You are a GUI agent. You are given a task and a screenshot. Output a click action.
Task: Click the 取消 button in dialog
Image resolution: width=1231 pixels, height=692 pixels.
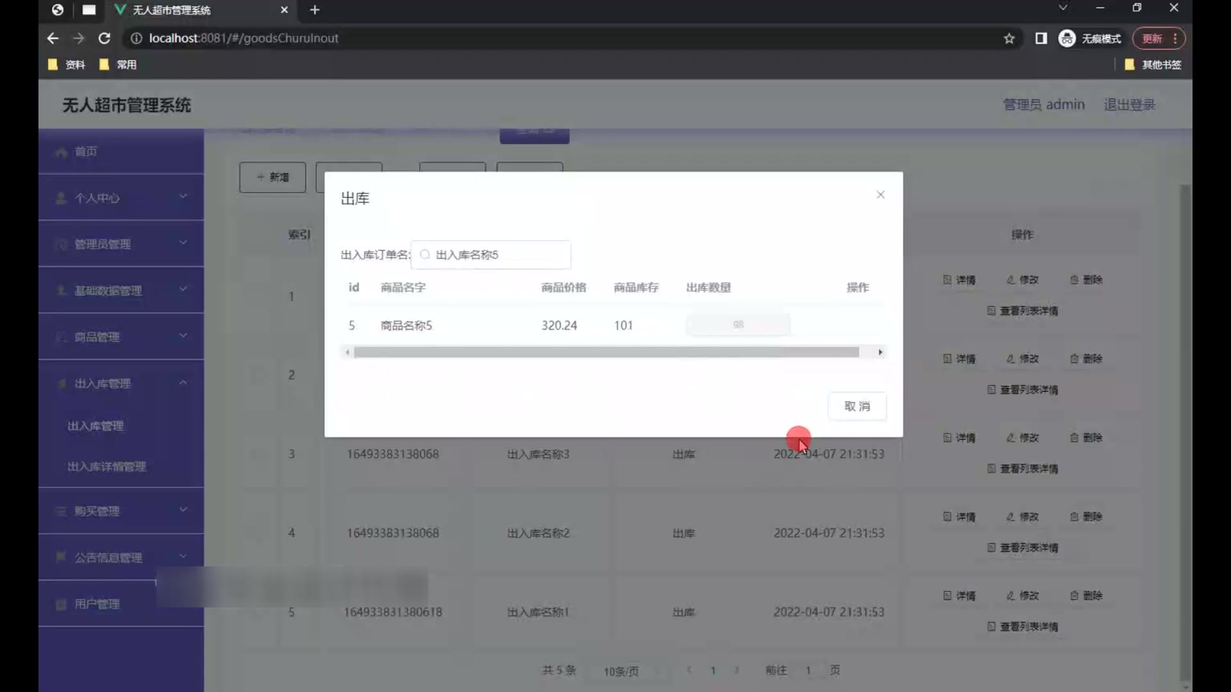pyautogui.click(x=857, y=406)
